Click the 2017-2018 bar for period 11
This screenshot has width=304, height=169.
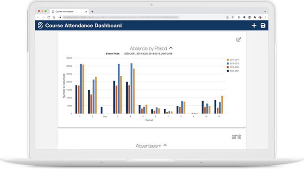click(x=222, y=104)
